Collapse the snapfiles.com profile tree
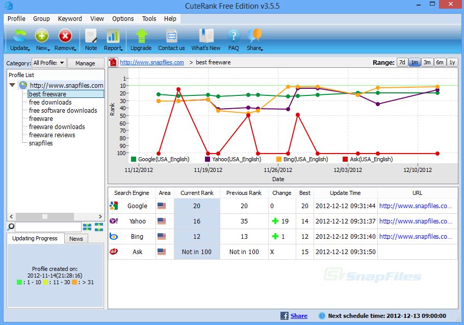 (x=12, y=85)
